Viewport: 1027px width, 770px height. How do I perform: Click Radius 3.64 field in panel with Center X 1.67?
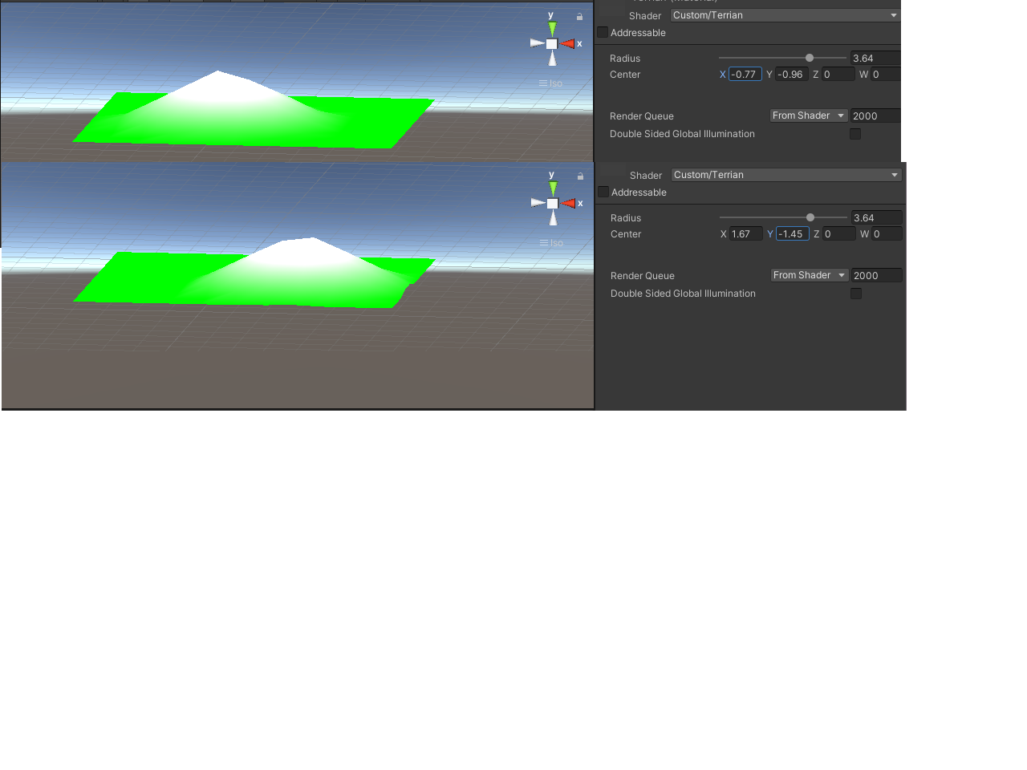tap(876, 218)
